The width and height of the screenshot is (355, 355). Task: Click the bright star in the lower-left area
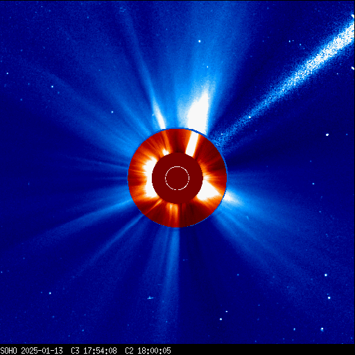50,293
